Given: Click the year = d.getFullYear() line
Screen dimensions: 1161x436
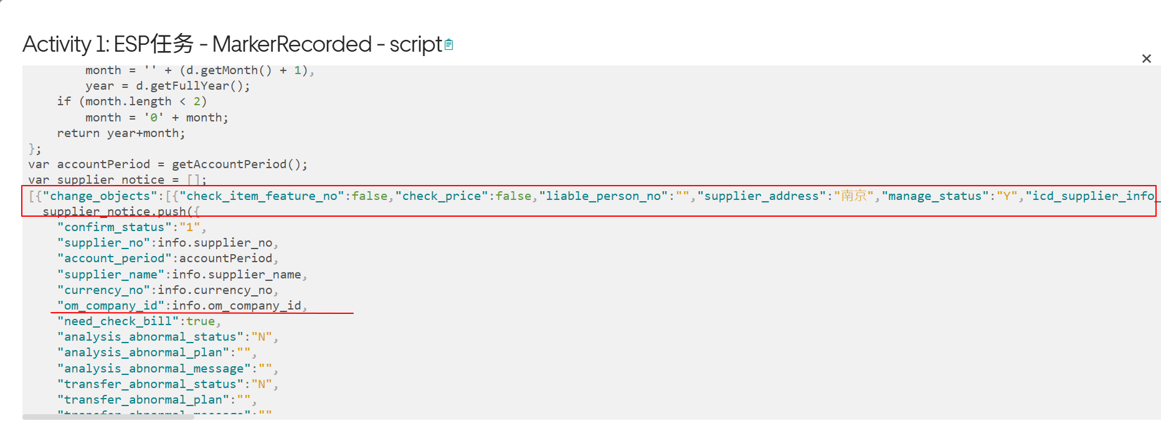Looking at the screenshot, I should point(168,85).
